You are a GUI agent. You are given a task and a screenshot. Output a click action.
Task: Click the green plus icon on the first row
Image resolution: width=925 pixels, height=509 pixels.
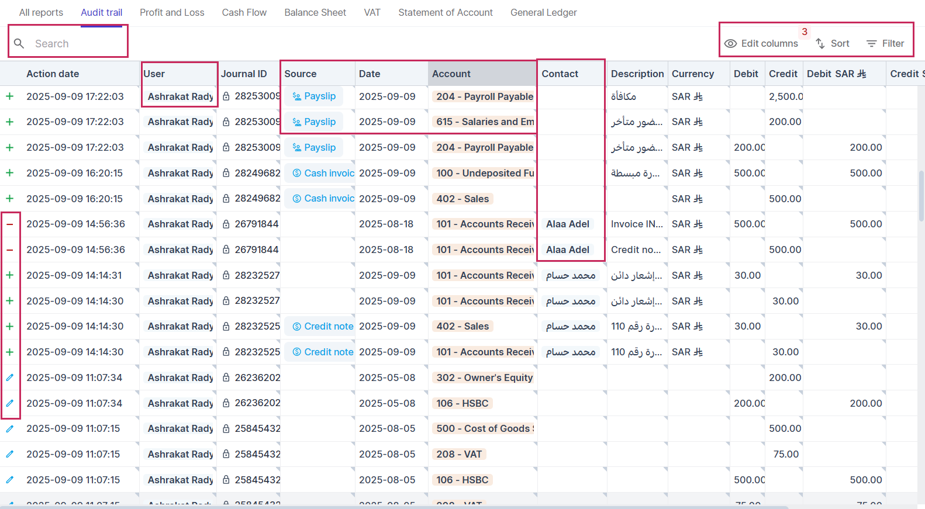coord(10,96)
